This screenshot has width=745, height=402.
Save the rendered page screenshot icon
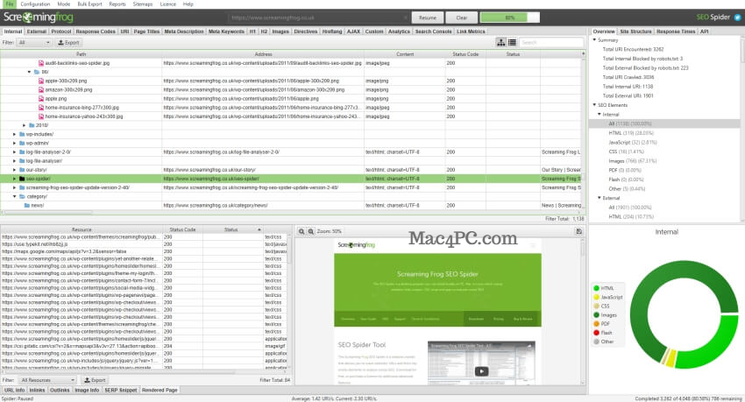tap(578, 231)
